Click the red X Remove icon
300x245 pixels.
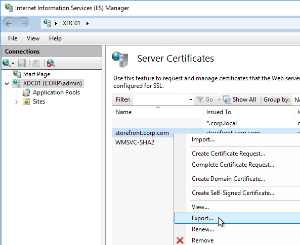180,240
